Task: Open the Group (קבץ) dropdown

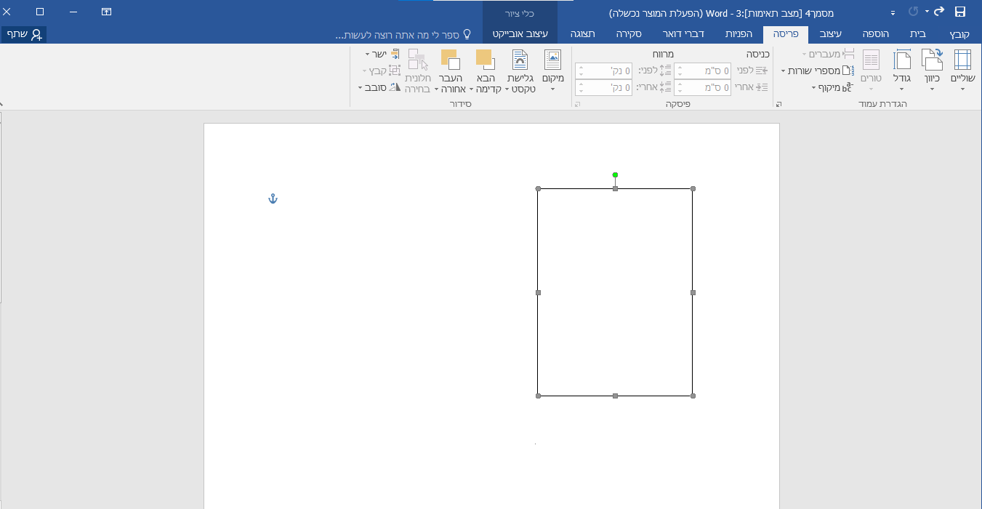Action: (x=382, y=71)
